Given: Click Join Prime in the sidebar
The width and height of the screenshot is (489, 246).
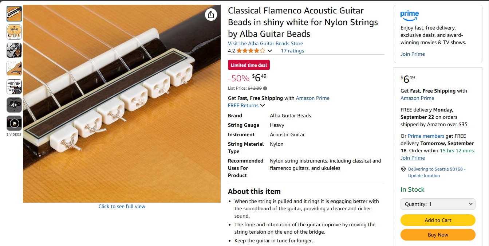Looking at the screenshot, I should point(413,54).
